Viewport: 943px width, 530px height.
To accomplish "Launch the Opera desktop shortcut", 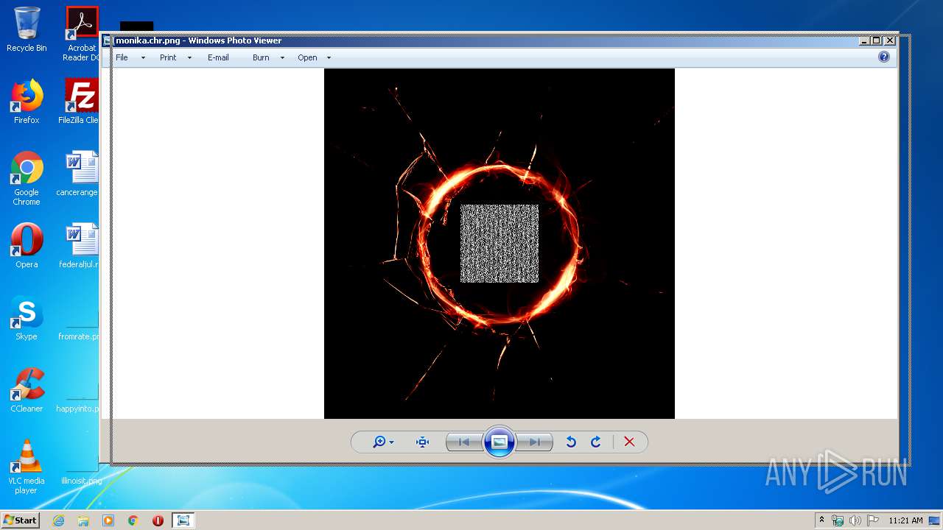I will pos(27,246).
